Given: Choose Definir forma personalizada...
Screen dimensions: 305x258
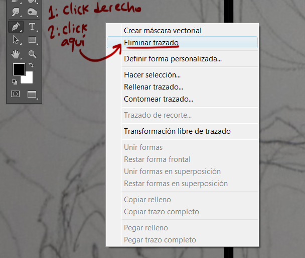Looking at the screenshot, I should [182, 59].
